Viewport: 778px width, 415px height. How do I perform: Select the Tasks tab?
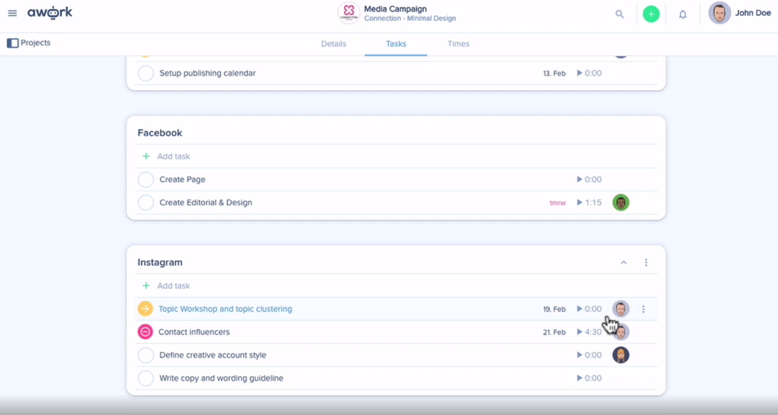tap(396, 44)
